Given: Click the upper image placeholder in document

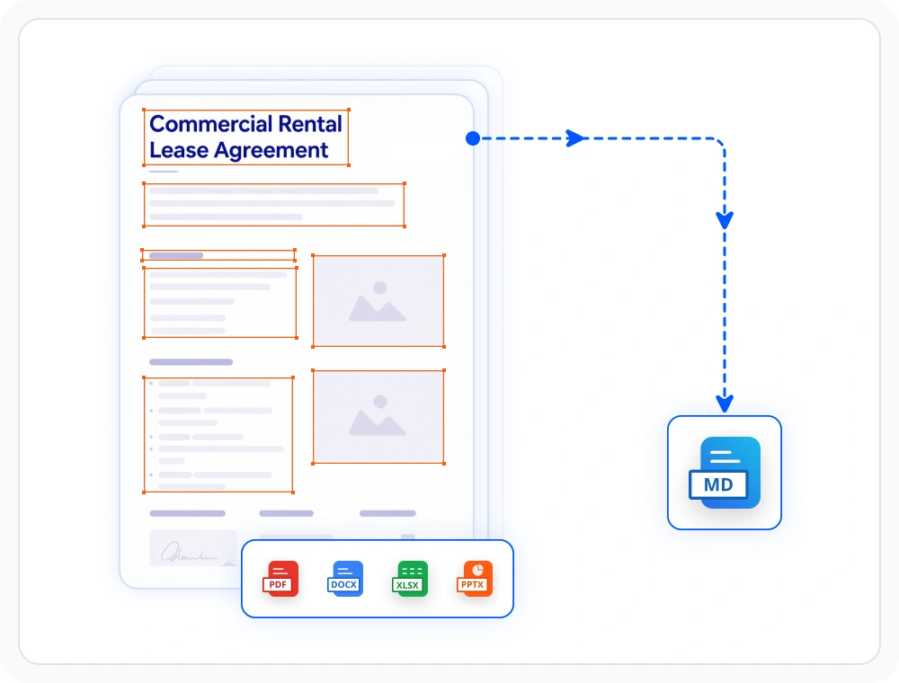Looking at the screenshot, I should pos(378,301).
